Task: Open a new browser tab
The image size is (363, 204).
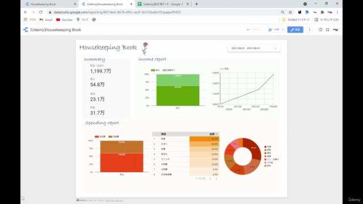Action: 196,4
